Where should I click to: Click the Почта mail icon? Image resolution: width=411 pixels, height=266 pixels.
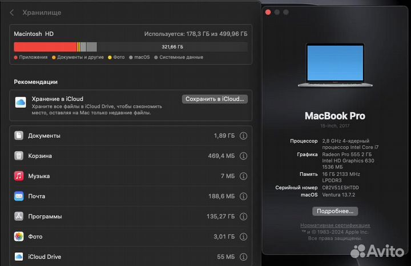tap(19, 196)
